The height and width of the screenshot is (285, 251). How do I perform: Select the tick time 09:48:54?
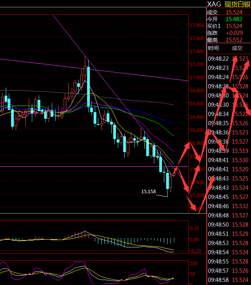pyautogui.click(x=218, y=252)
